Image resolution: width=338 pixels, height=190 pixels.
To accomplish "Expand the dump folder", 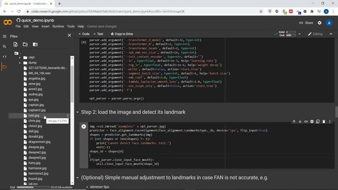I will click(20, 63).
